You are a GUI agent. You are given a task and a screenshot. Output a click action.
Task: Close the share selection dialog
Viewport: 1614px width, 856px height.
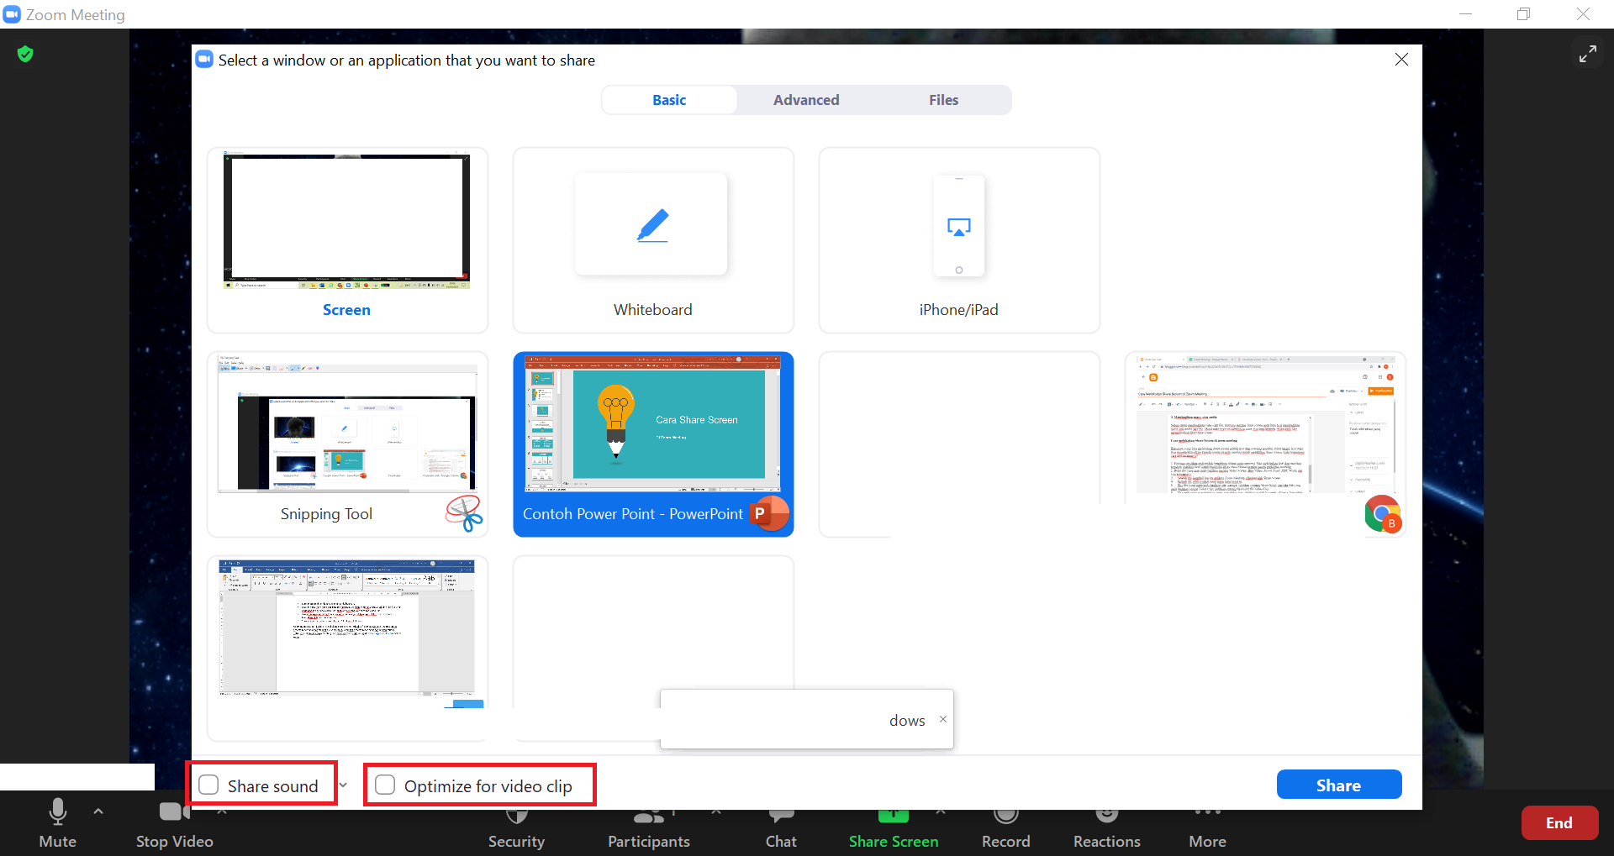[x=1401, y=60]
